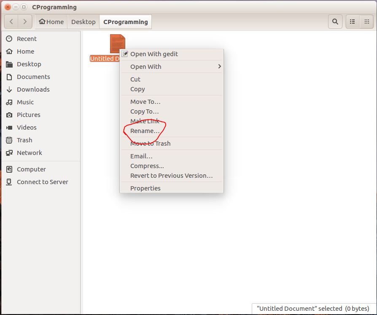Viewport: 377px width, 315px height.
Task: Open Pictures label in sidebar
Action: [x=29, y=115]
